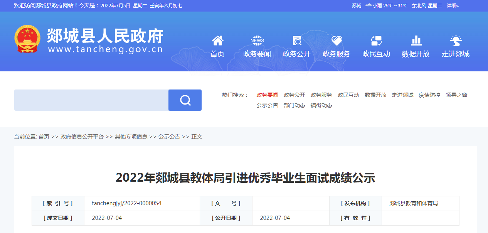Screen dimensions: 488x233
Task: Click the magnifier search button
Action: tap(185, 100)
